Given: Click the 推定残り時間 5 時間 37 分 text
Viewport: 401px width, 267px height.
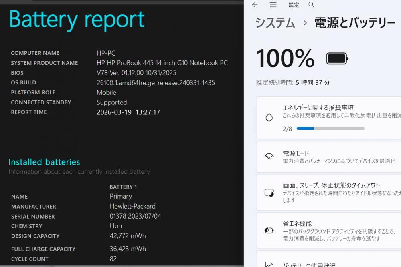Looking at the screenshot, I should tap(293, 82).
